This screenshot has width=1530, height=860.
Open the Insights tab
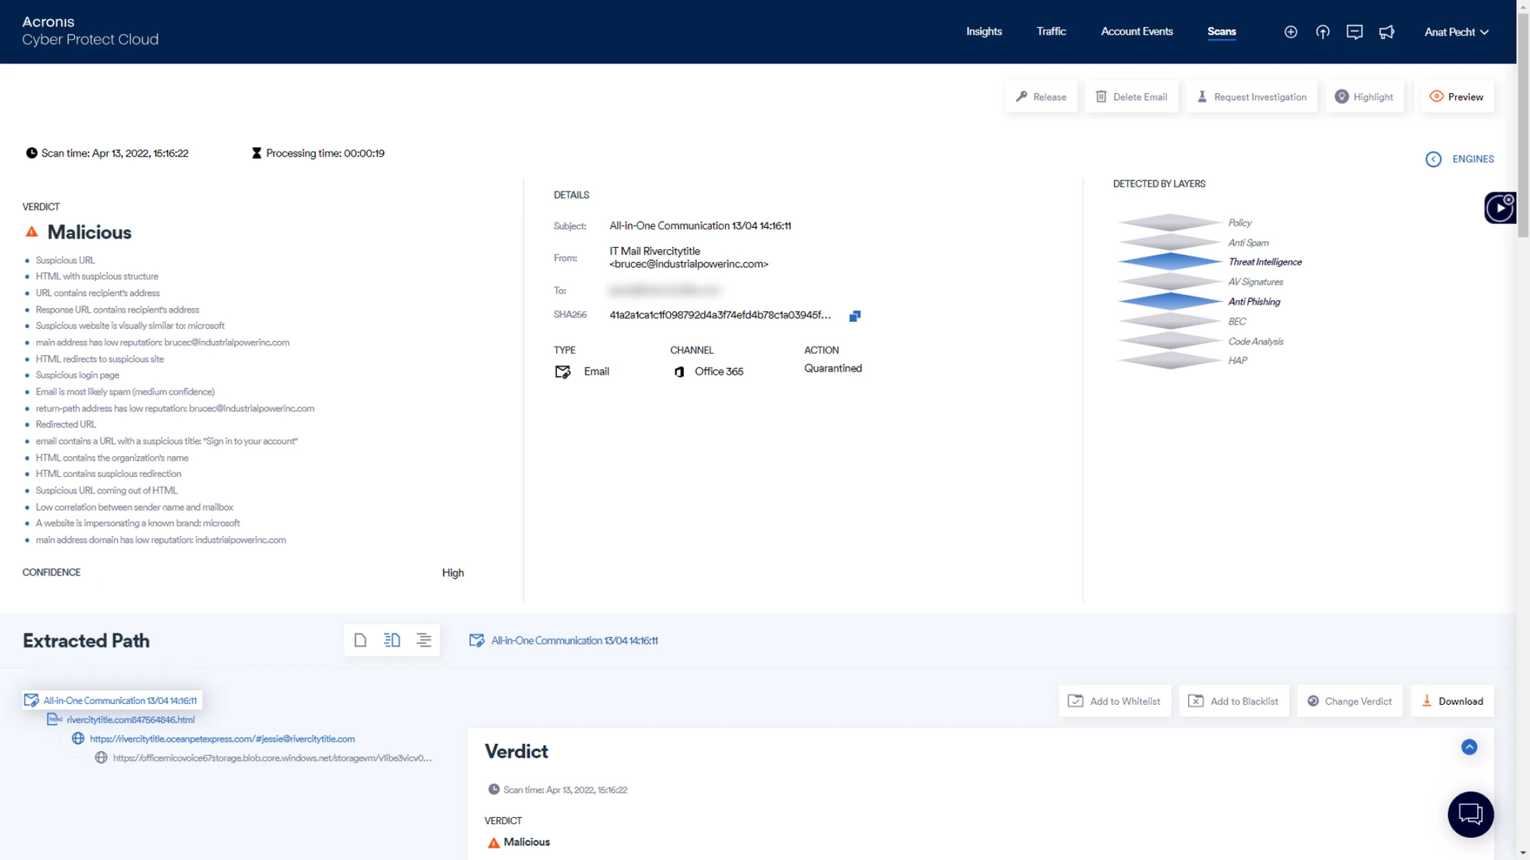984,31
